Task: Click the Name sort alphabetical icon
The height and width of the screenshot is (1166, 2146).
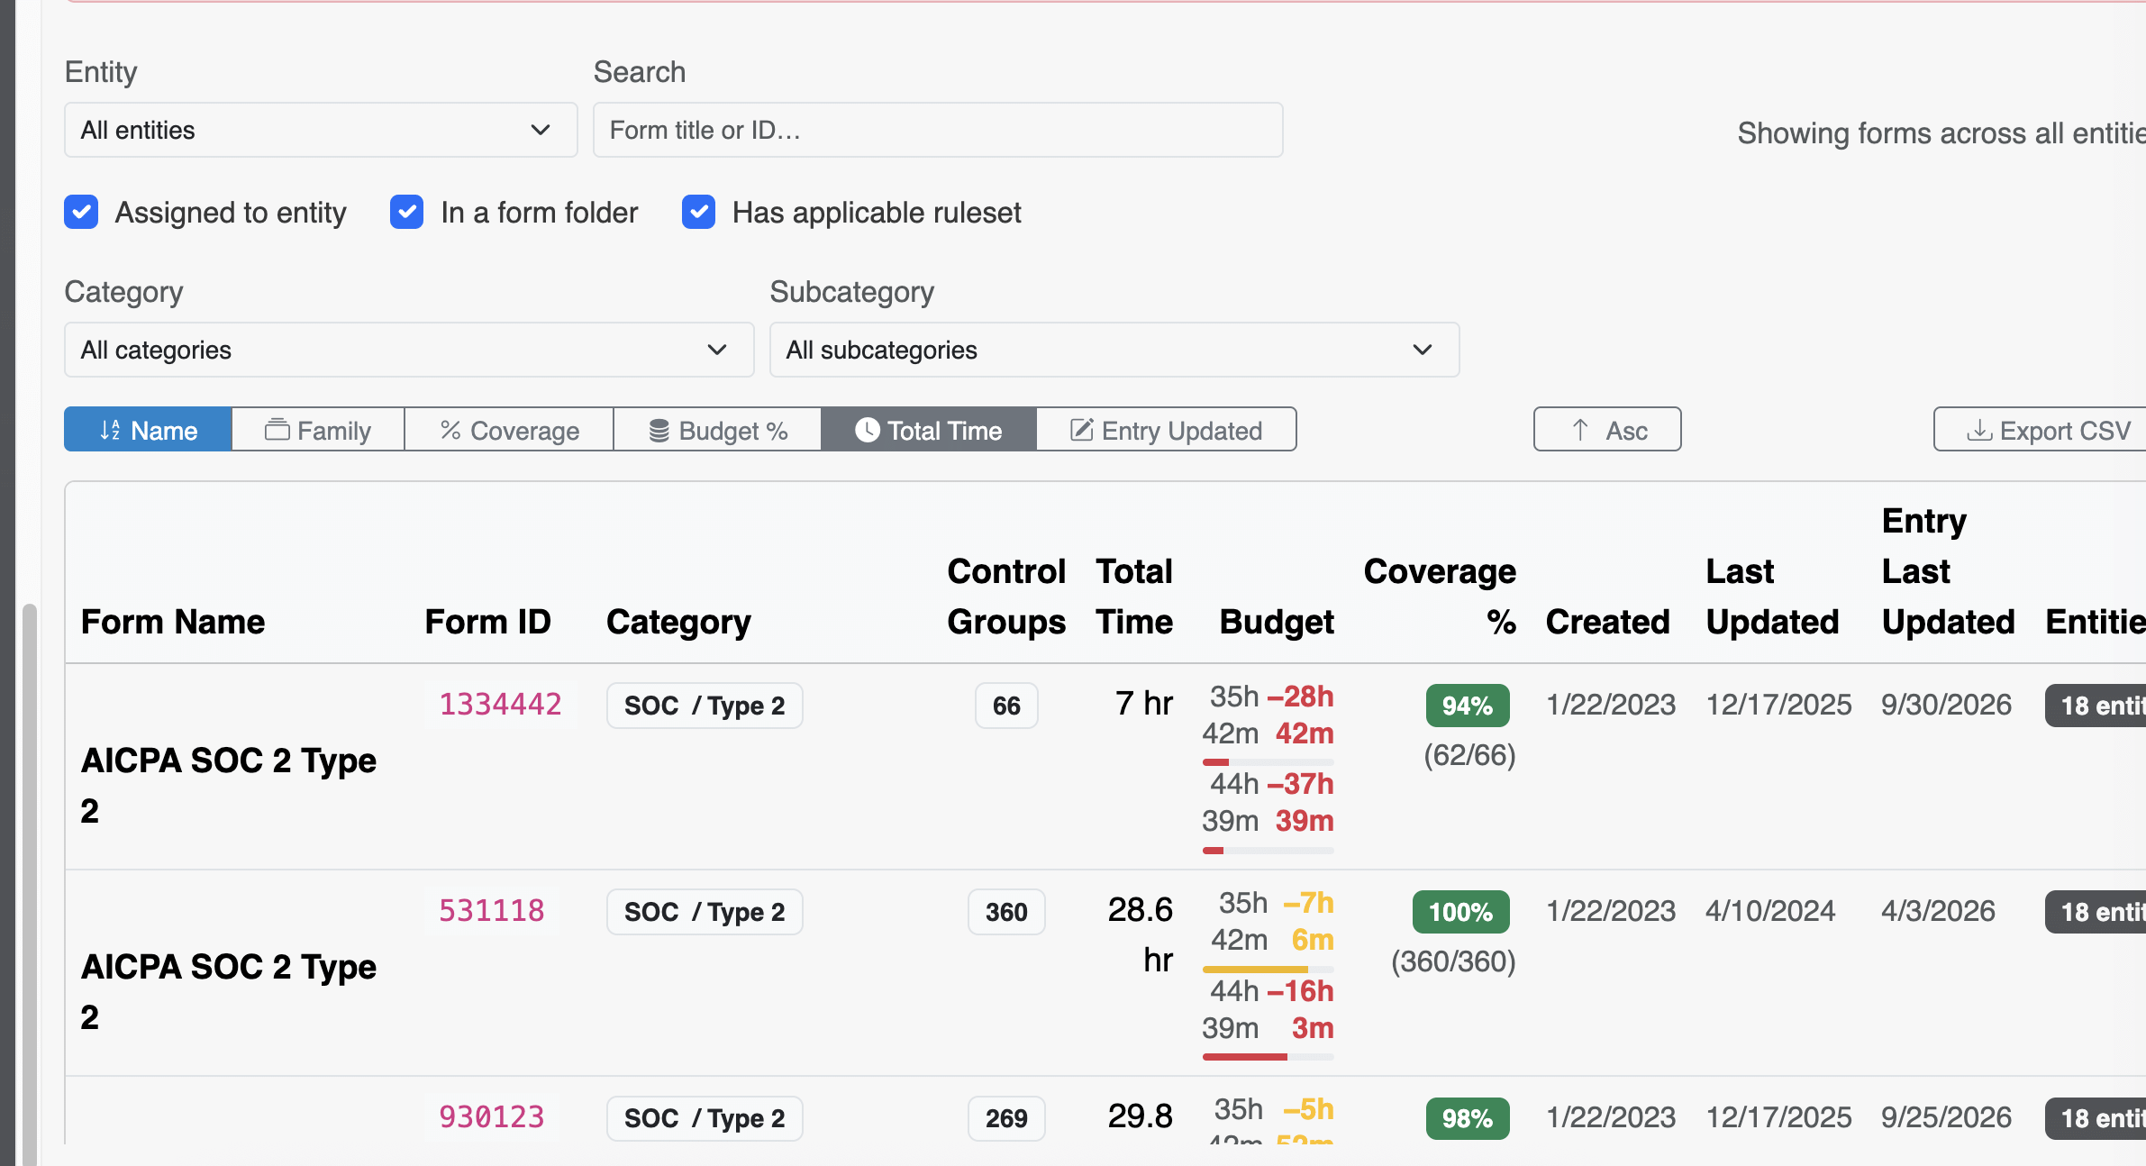Action: point(110,431)
